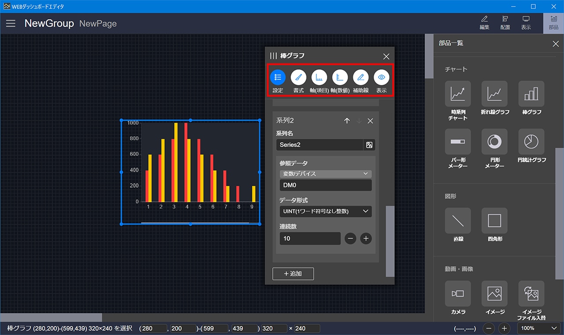564x335 pixels.
Task: Click the image icon beside Series2 name
Action: [x=369, y=145]
